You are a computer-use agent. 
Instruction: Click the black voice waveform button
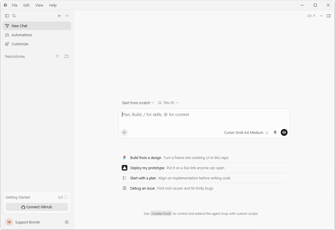pos(284,132)
